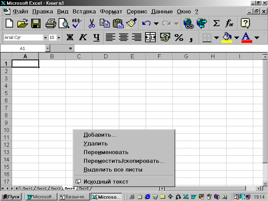Apply percent style icon
268x201 pixels.
coord(179,37)
